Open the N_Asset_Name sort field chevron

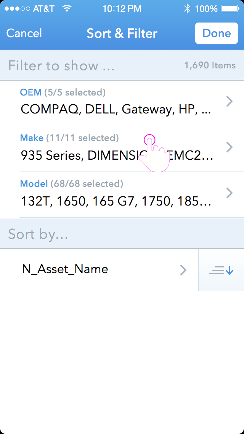(x=183, y=270)
